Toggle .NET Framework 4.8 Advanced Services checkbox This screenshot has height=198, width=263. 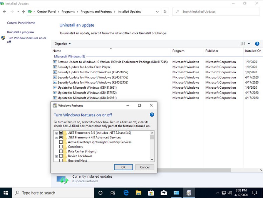coord(61,137)
